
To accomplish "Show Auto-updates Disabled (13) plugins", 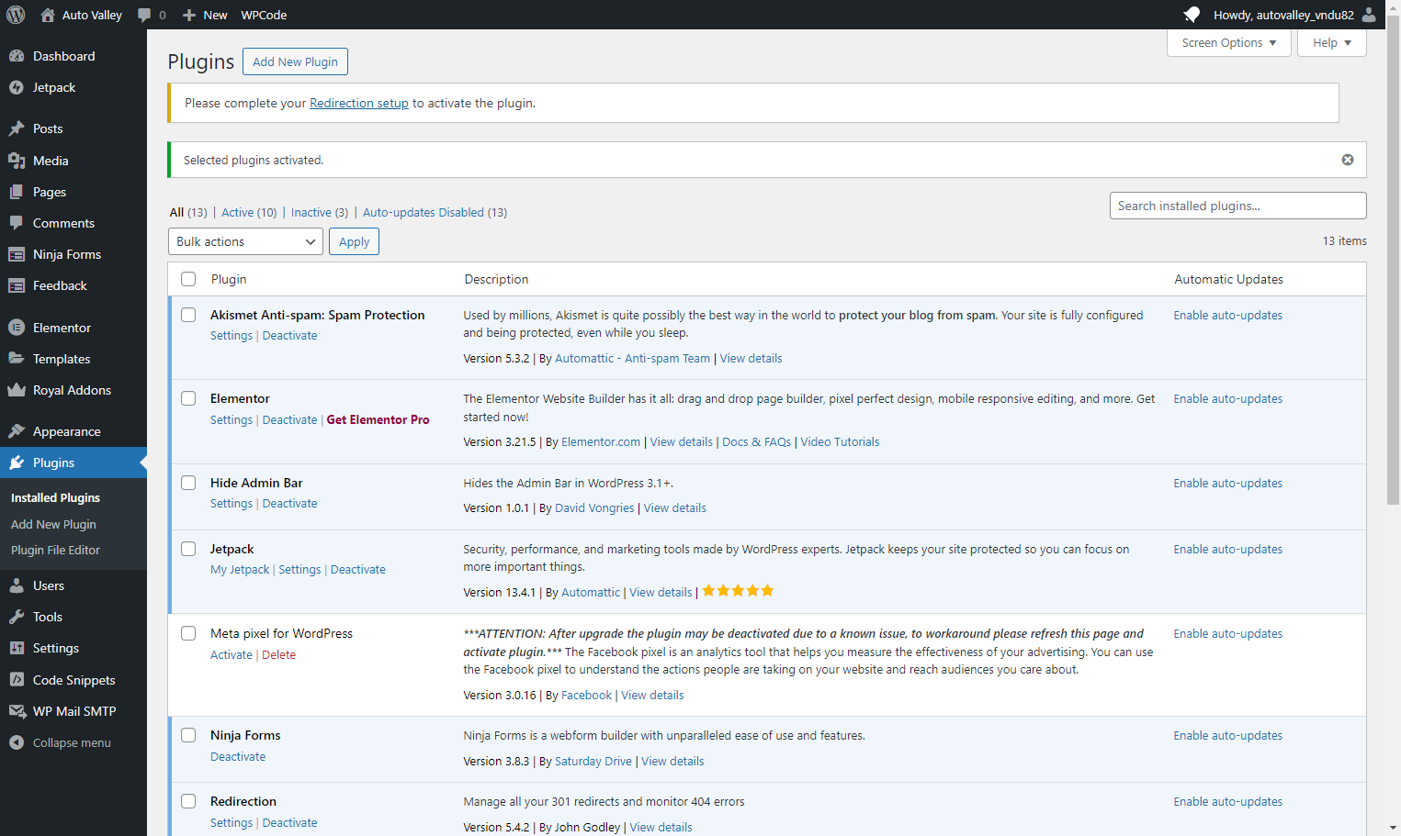I will click(435, 212).
